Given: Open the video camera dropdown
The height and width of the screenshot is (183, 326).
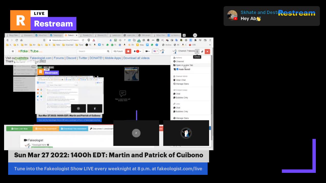Looking at the screenshot, I should coord(147,51).
